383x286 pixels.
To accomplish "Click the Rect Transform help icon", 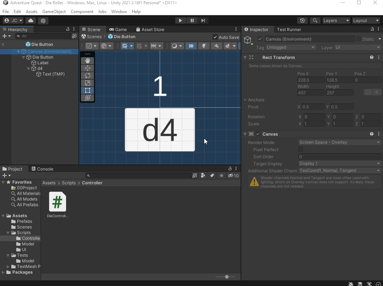I will (372, 57).
